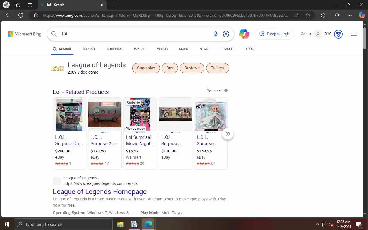368x230 pixels.
Task: Open Bing hamburger settings menu
Action: click(354, 34)
